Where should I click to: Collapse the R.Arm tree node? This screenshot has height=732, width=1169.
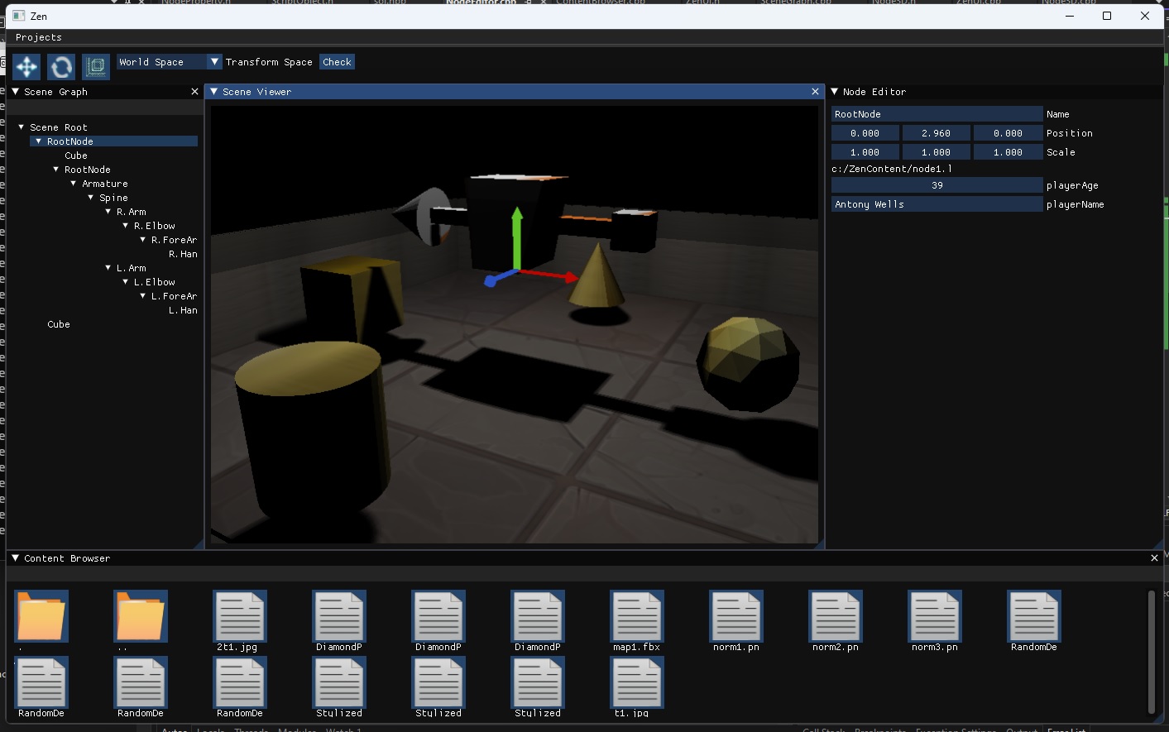tap(108, 212)
